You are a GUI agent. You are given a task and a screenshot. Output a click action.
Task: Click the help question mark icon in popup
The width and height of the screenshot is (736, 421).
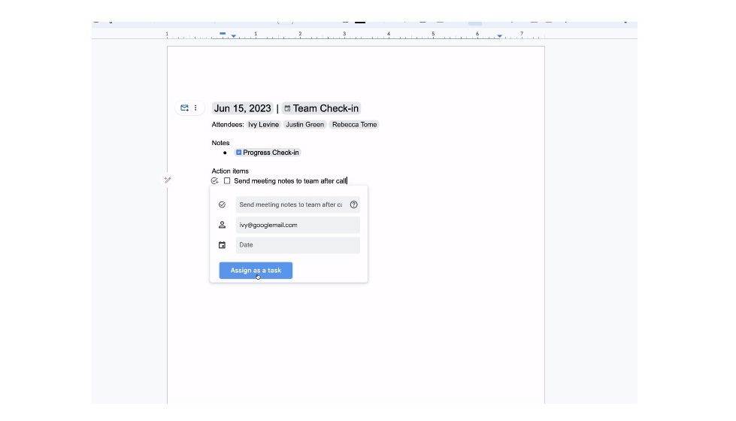coord(354,204)
